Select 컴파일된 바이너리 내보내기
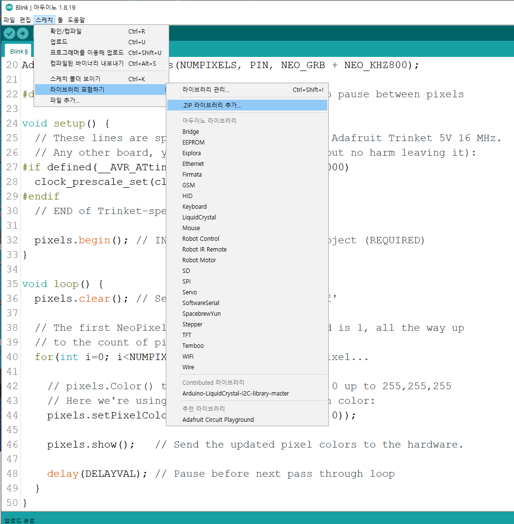 click(x=101, y=64)
